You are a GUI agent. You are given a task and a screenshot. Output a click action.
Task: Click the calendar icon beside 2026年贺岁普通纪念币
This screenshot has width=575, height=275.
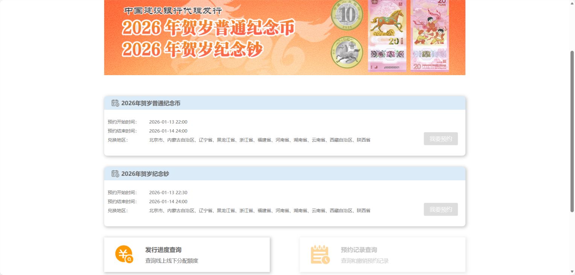click(115, 103)
